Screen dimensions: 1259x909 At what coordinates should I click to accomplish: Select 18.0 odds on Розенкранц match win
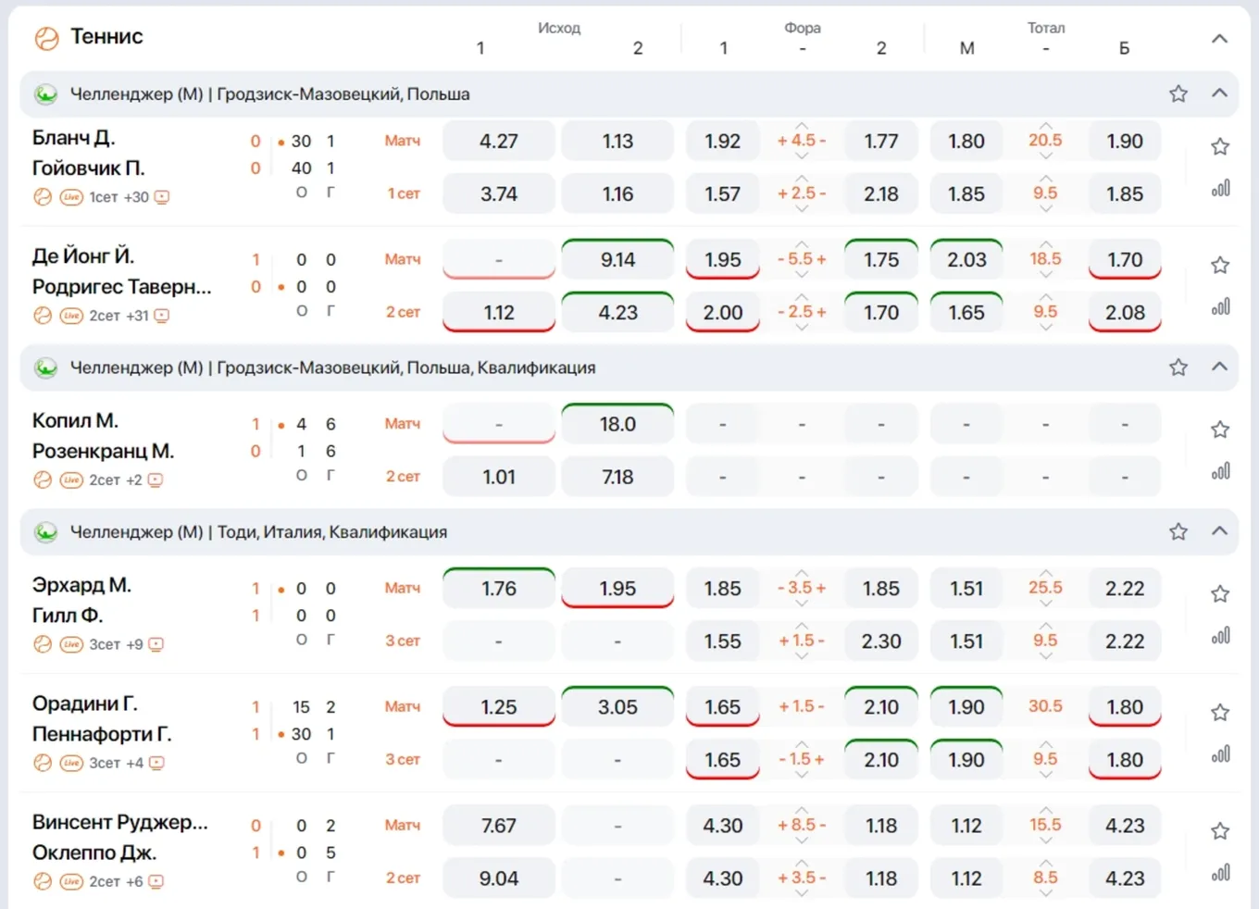(x=617, y=424)
